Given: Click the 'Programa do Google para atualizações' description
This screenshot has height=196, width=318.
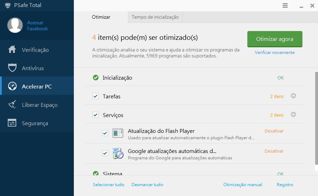Looking at the screenshot, I should [180, 158].
